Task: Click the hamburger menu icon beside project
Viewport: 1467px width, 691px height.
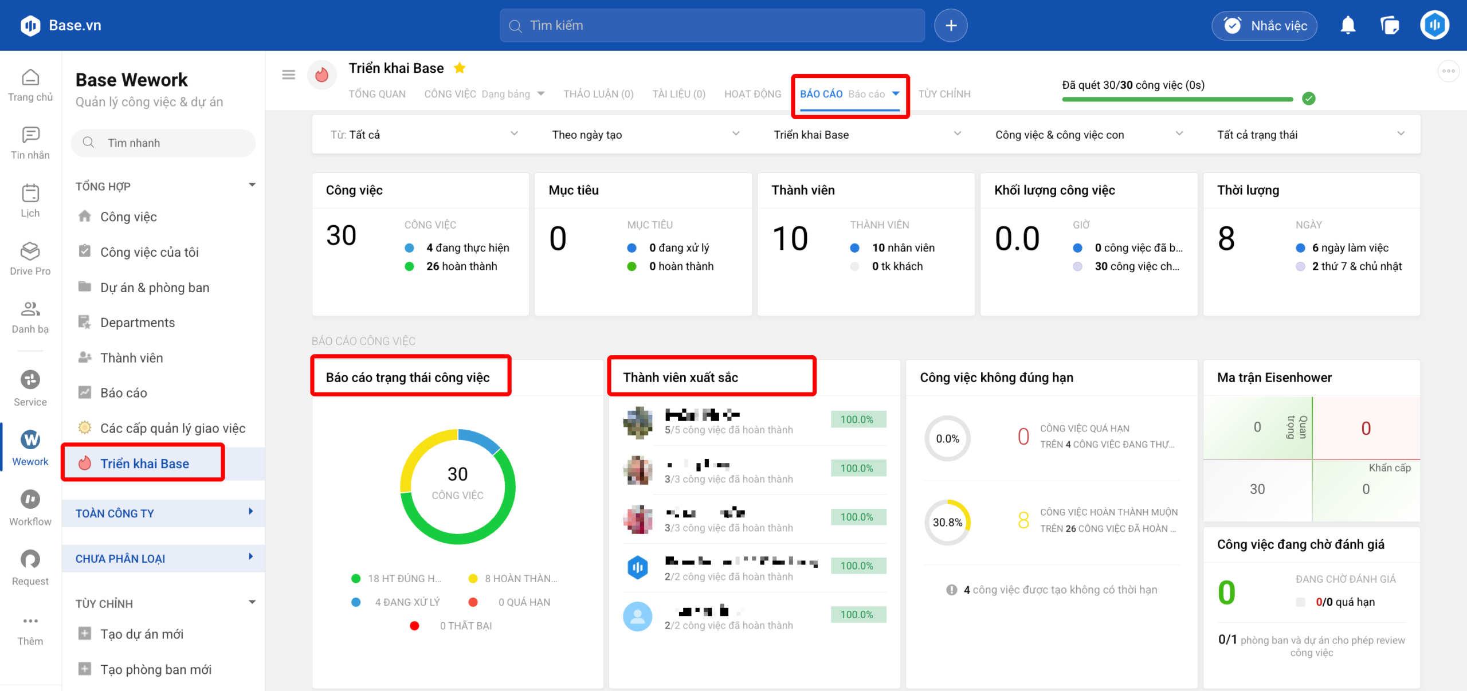Action: 289,74
